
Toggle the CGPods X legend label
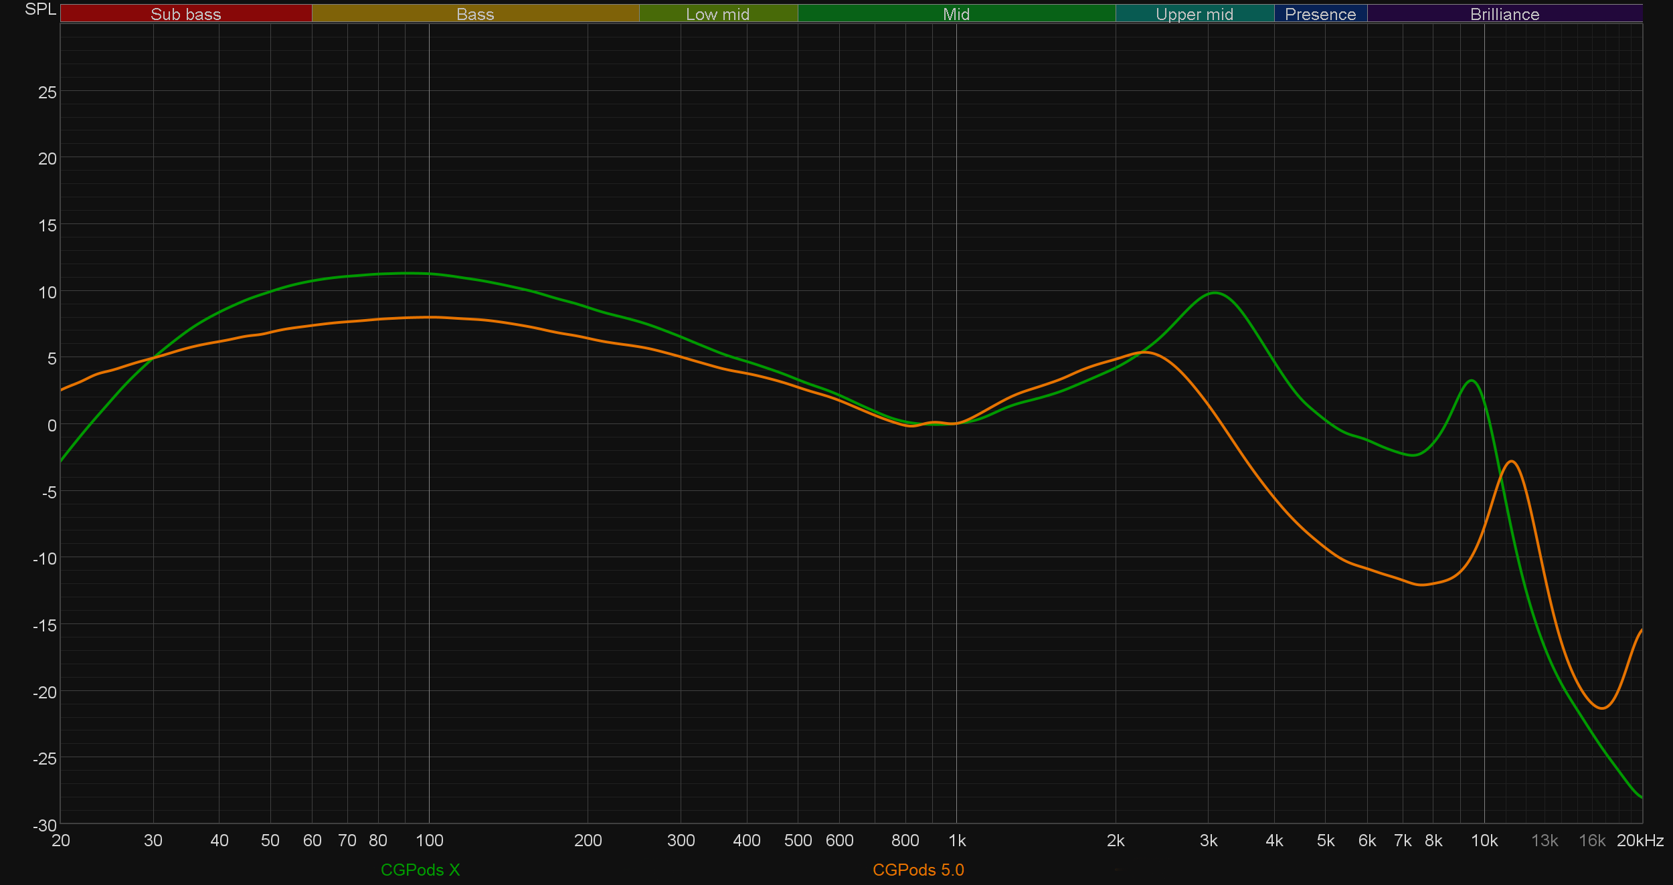click(420, 870)
